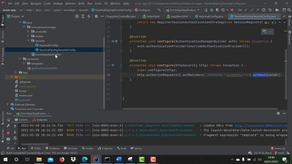The width and height of the screenshot is (292, 164).
Task: Collapse the resources folder
Action: [20, 59]
